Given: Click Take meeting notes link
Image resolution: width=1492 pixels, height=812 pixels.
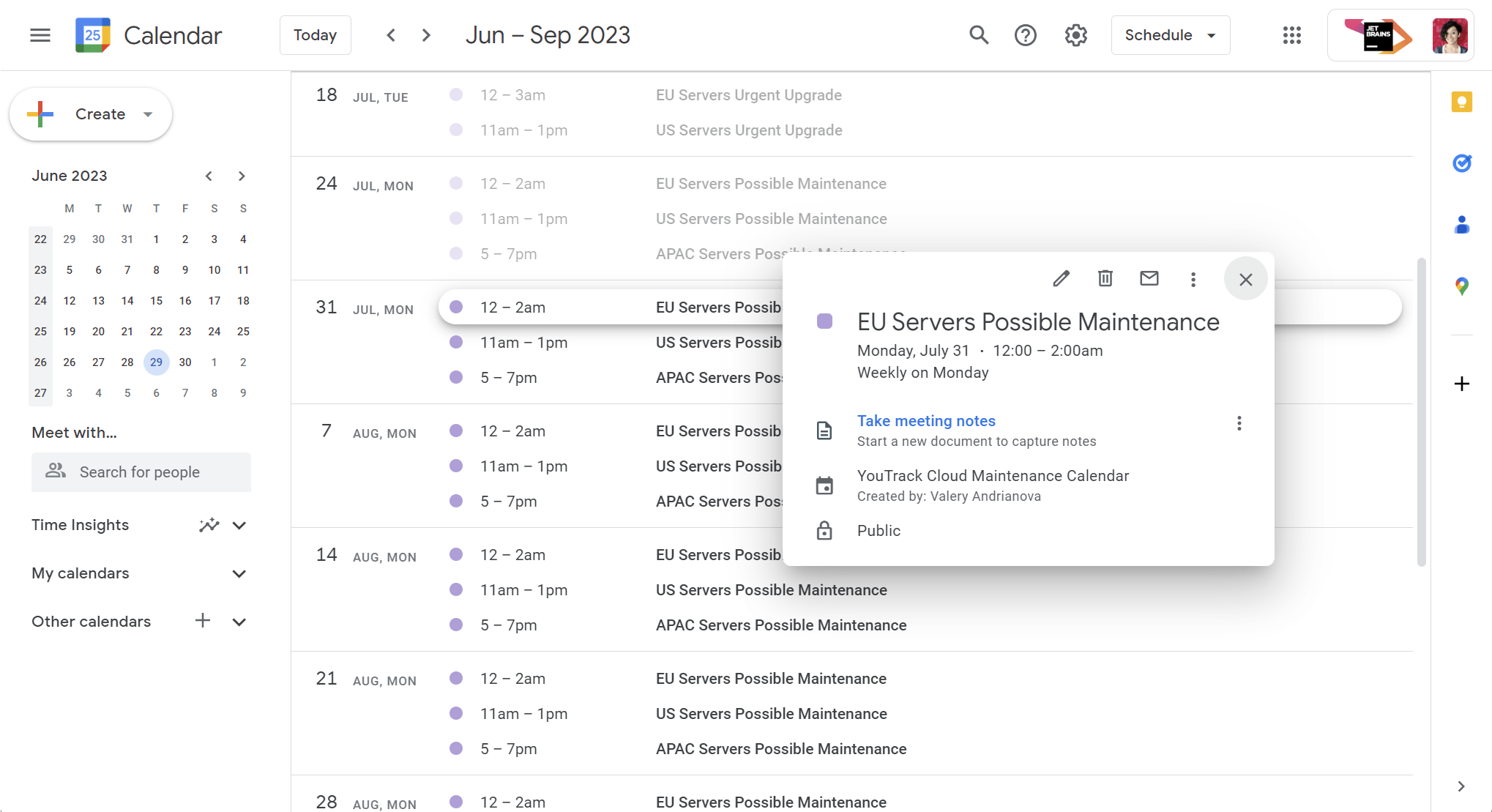Looking at the screenshot, I should [x=926, y=420].
